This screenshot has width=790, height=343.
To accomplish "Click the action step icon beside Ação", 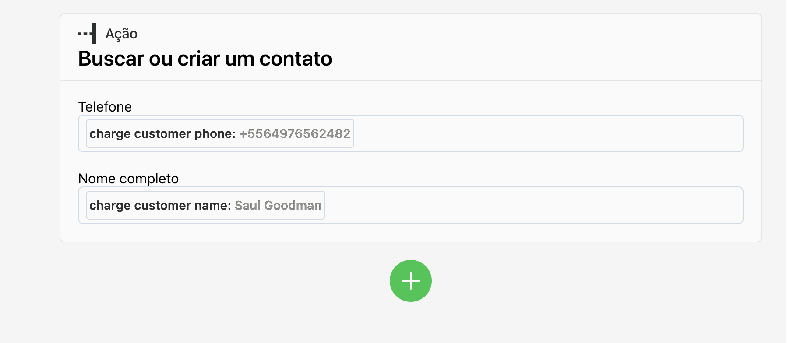I will 88,34.
